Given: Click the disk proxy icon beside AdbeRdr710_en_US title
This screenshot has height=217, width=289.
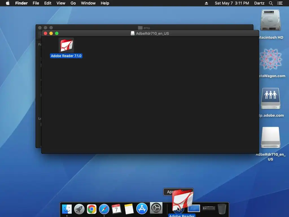Looking at the screenshot, I should (x=133, y=33).
